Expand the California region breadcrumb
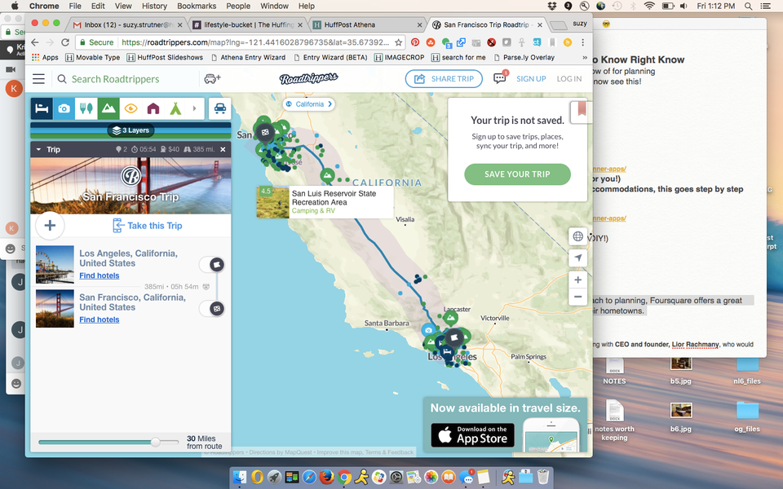The image size is (783, 489). point(308,104)
